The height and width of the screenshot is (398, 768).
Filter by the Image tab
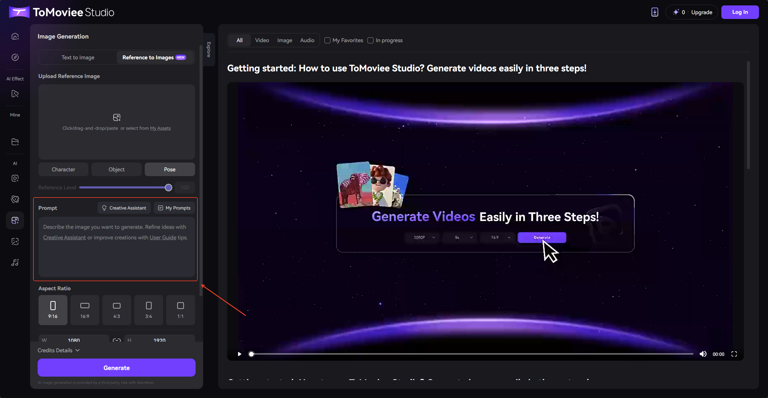click(x=285, y=40)
